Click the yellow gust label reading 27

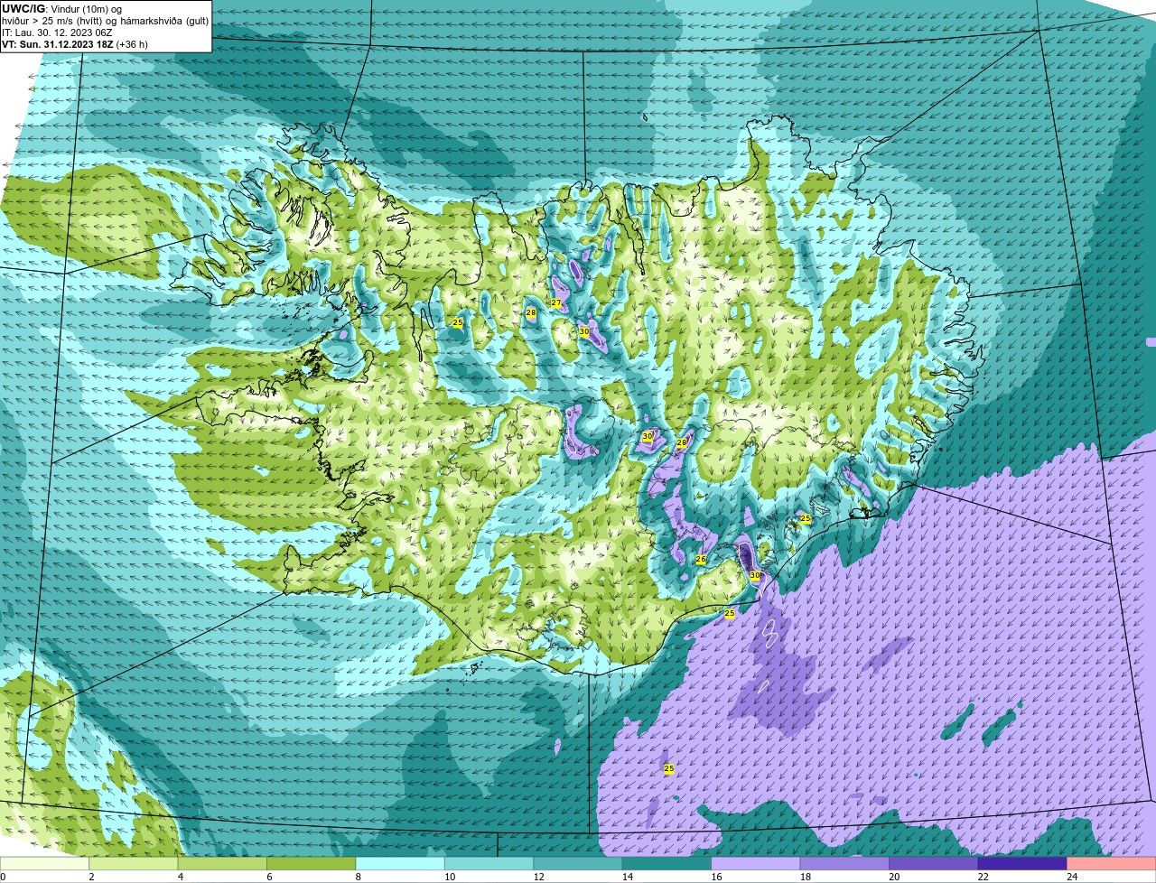(x=556, y=302)
